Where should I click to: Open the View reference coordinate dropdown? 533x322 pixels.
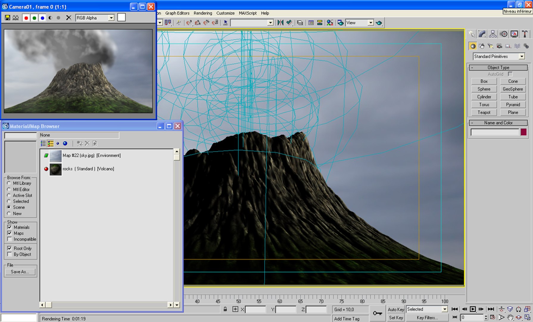pos(371,23)
